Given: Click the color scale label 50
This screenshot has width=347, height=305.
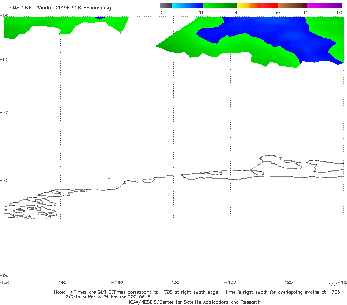Looking at the screenshot, I should coord(277,12).
